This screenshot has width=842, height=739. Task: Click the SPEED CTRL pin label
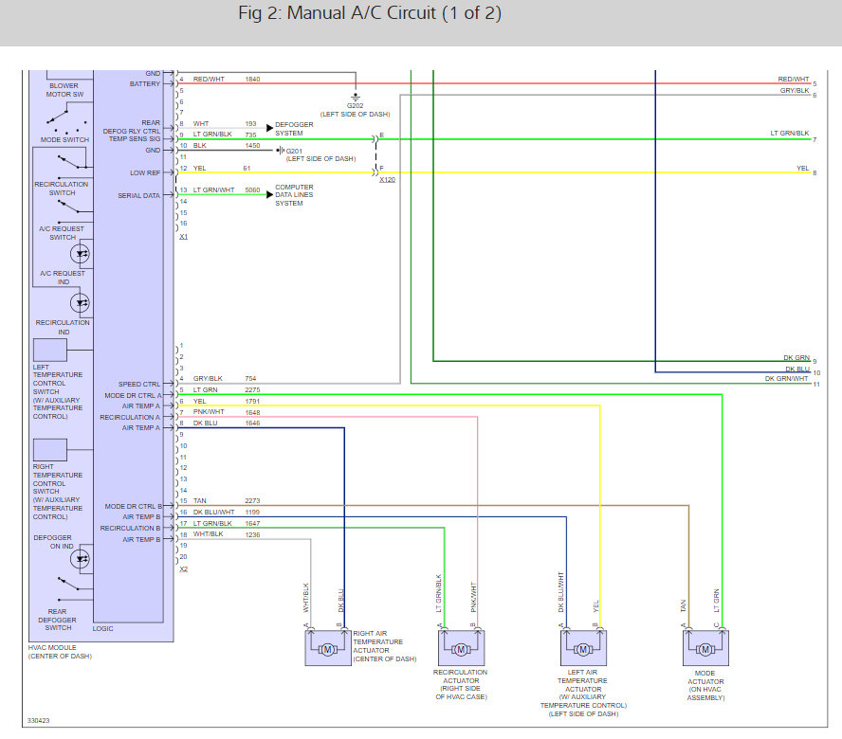(x=139, y=385)
